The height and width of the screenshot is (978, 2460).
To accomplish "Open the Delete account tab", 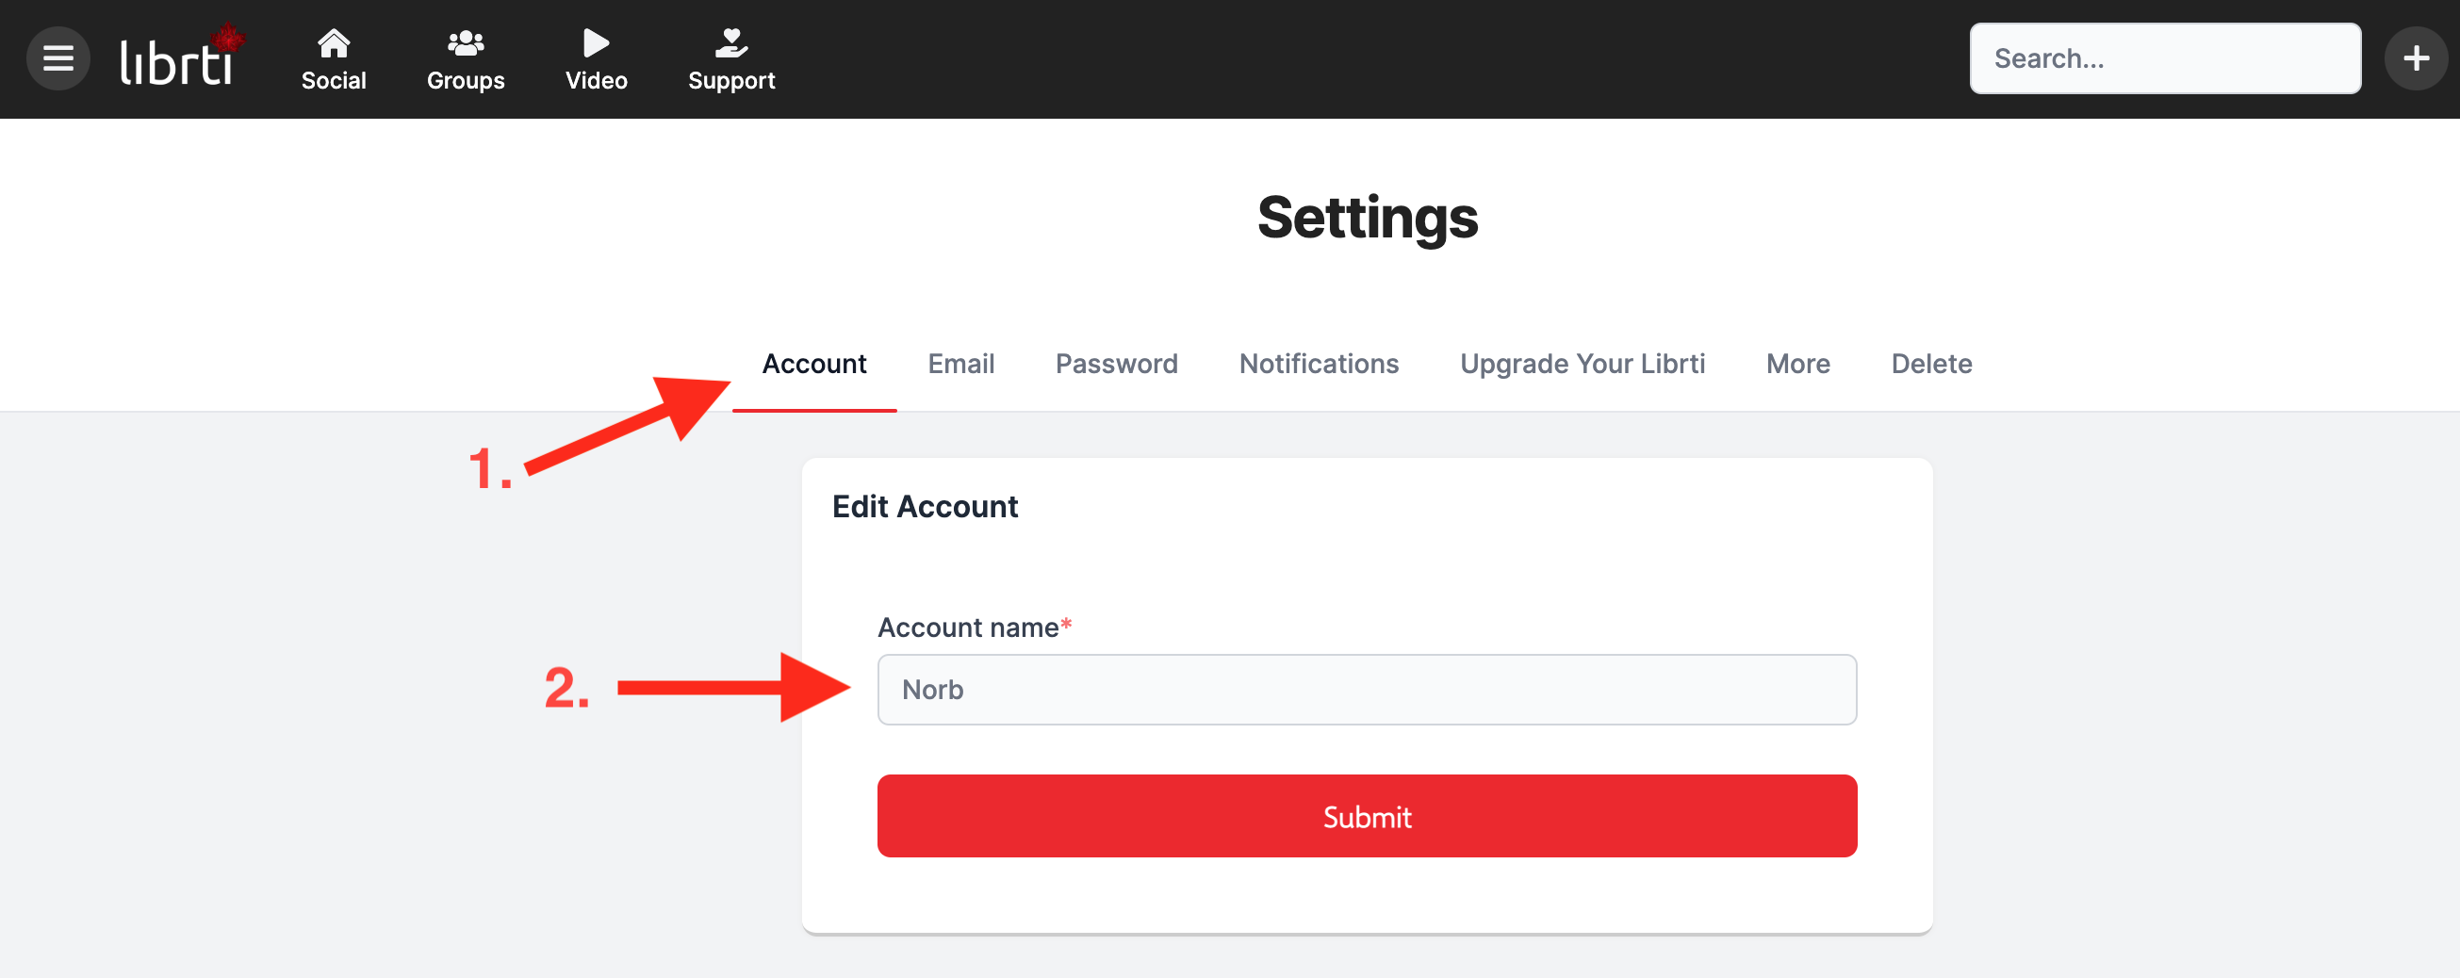I will coord(1931,364).
